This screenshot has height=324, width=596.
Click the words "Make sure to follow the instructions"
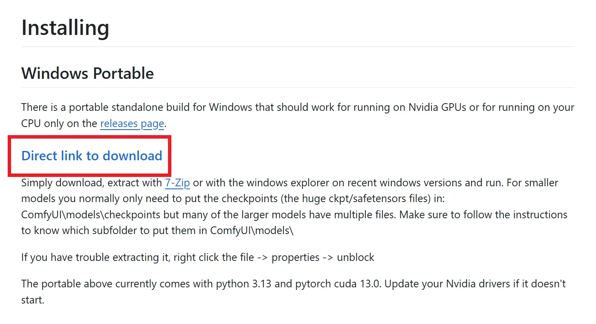pyautogui.click(x=483, y=214)
